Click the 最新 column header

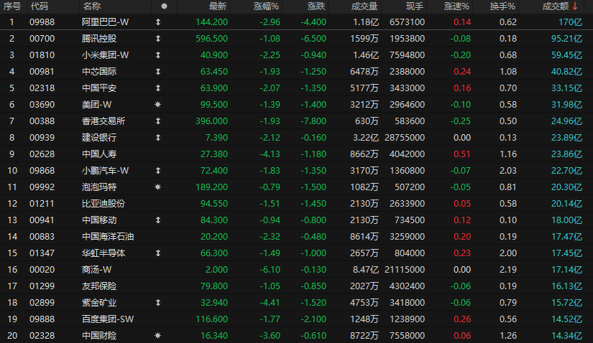click(218, 6)
